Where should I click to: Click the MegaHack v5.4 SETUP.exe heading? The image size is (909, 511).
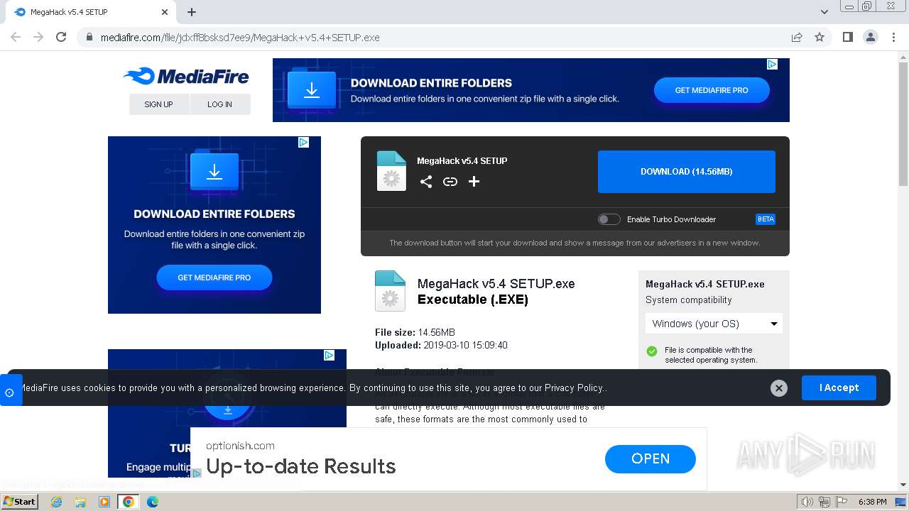coord(496,283)
